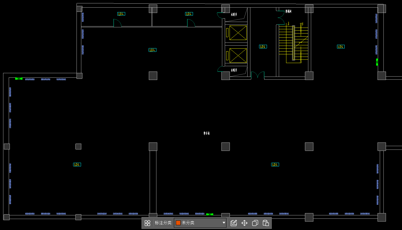Open the four-shapes category panel icon

(147, 223)
